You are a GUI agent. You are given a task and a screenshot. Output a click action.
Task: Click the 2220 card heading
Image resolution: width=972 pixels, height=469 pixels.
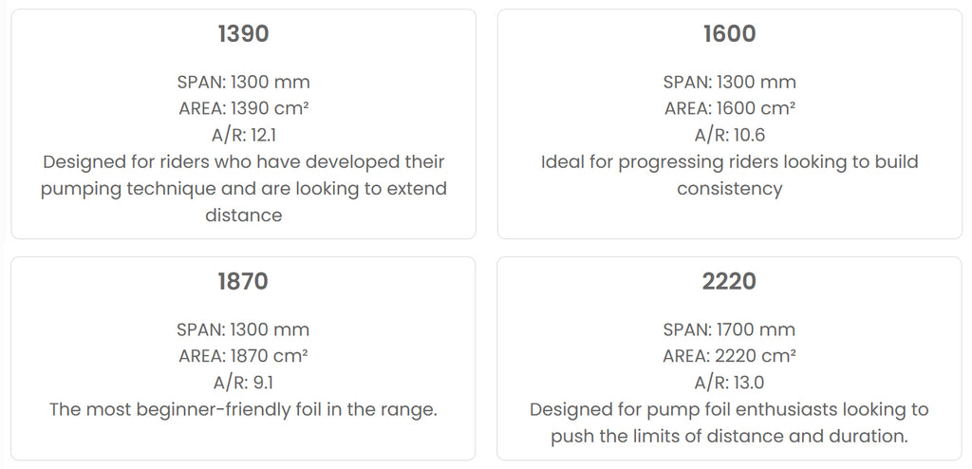pyautogui.click(x=729, y=282)
